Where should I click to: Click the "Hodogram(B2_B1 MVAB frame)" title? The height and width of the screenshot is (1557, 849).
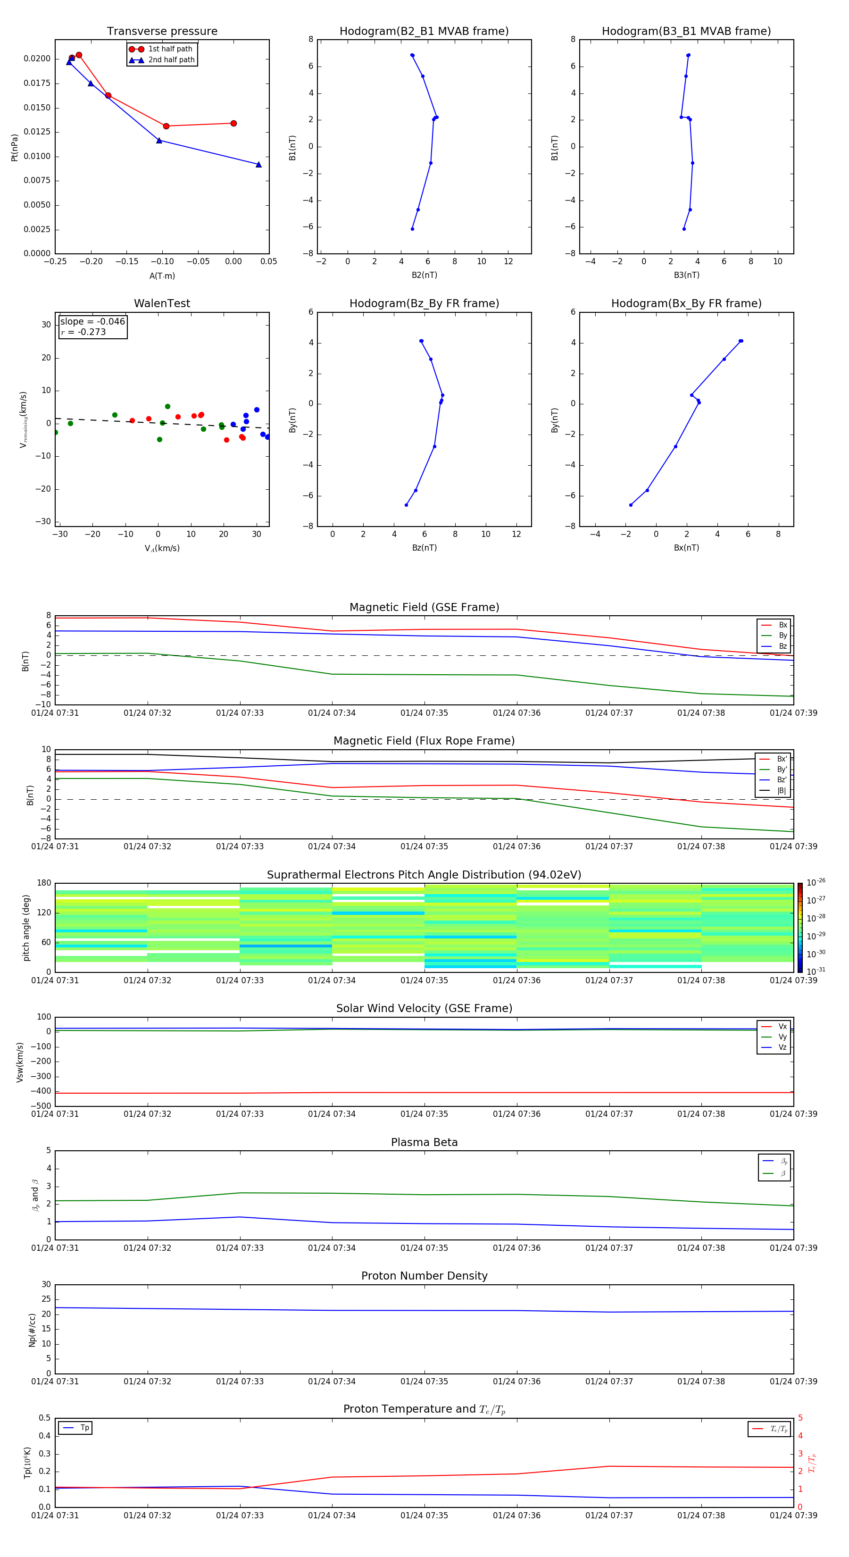(424, 32)
